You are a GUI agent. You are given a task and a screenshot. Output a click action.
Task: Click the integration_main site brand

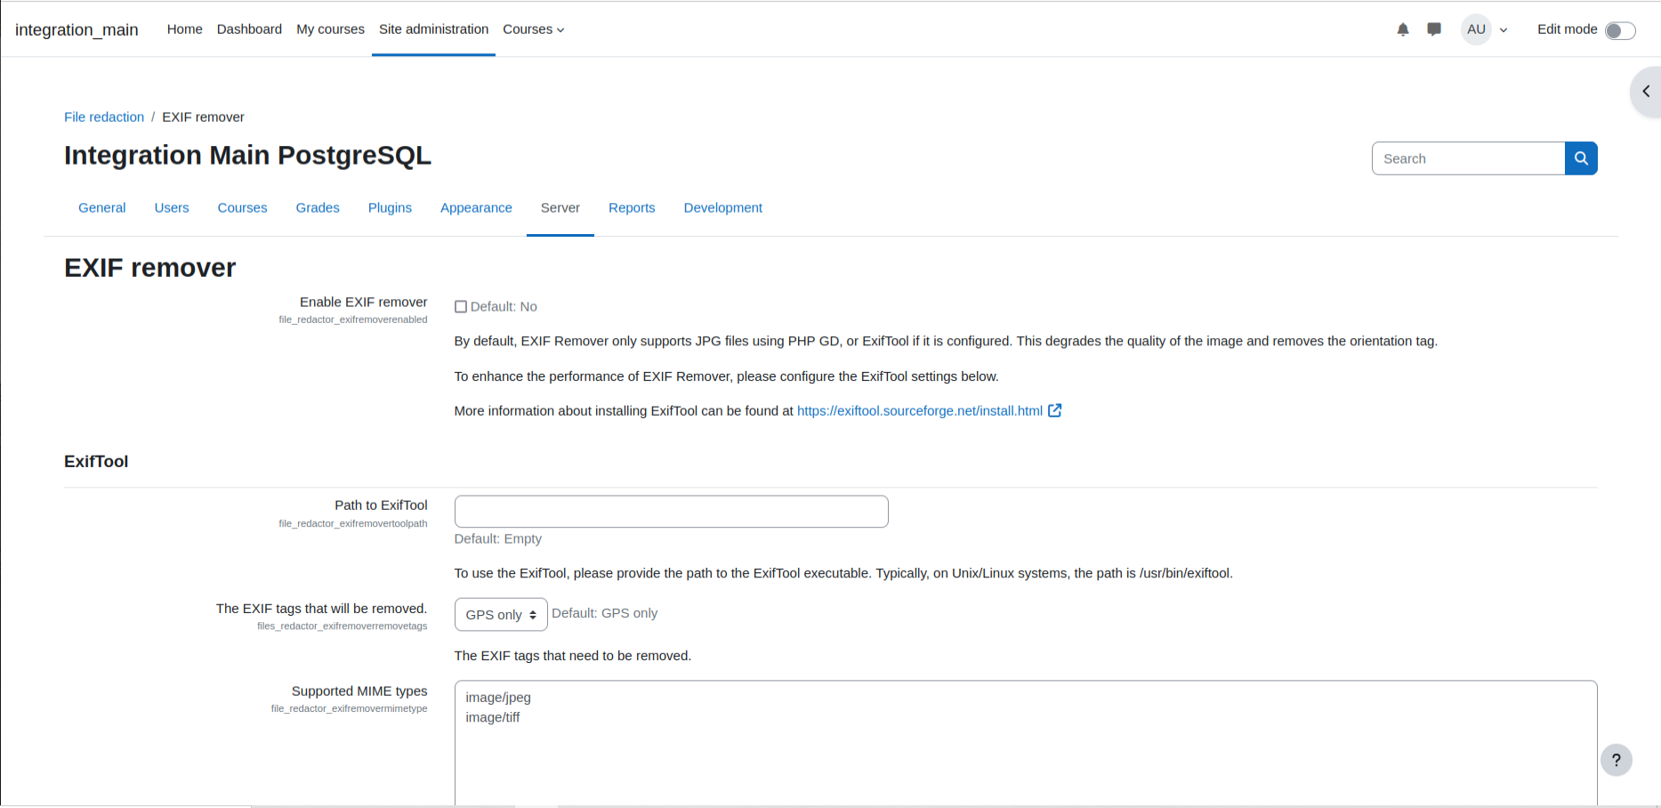pyautogui.click(x=77, y=29)
